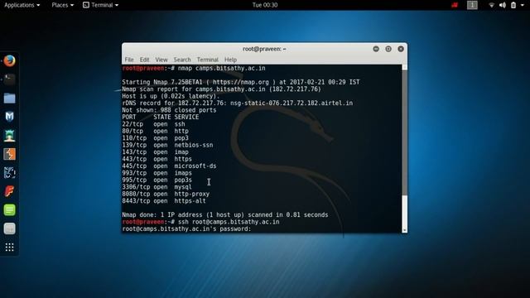Screen dimensions: 530x298
Task: Minimize the terminal window
Action: 376,49
